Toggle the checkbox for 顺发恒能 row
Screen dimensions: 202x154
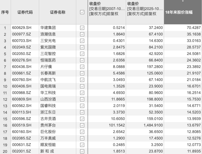click(x=82, y=145)
